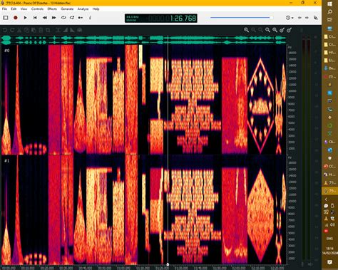Click the Paste icon in edit toolbar

point(34,30)
